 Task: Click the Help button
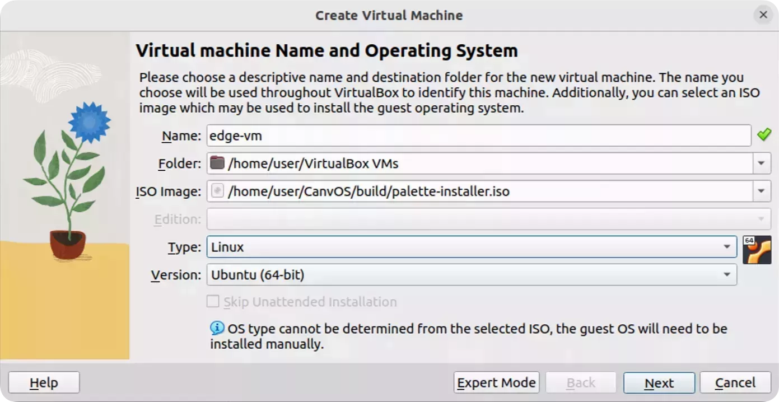coord(44,382)
